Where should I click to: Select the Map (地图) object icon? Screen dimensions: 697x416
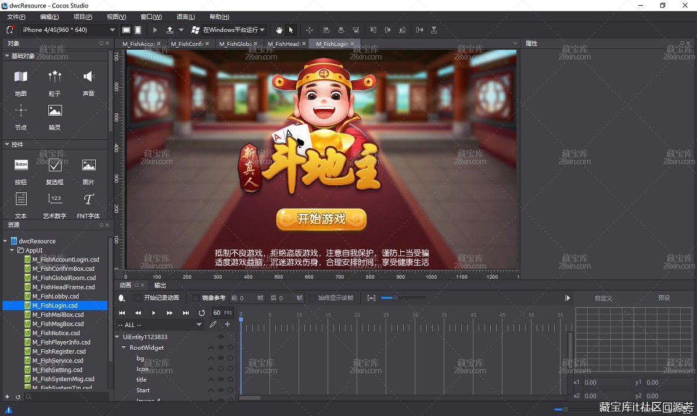point(21,77)
